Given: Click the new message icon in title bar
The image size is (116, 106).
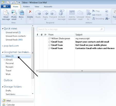Looking at the screenshot, I should pyautogui.click(x=8, y=2).
